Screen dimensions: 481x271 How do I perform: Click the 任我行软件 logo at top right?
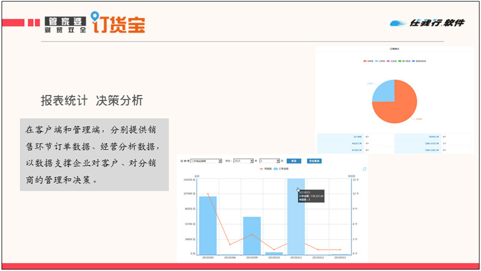(x=427, y=23)
